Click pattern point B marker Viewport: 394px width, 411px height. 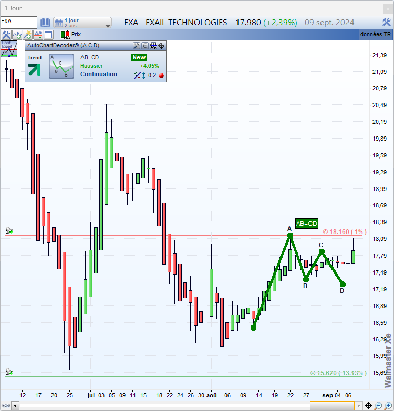pos(306,279)
